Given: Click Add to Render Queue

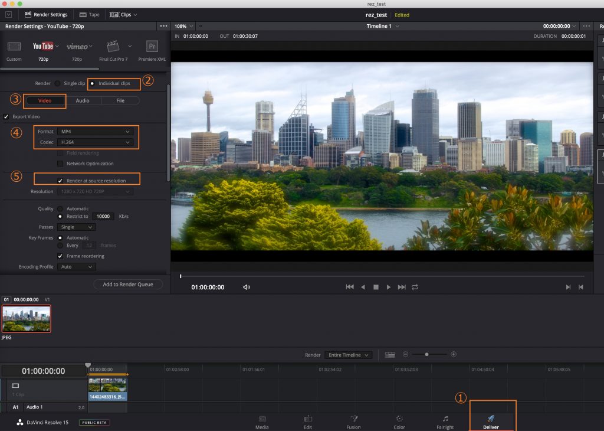Looking at the screenshot, I should coord(128,285).
